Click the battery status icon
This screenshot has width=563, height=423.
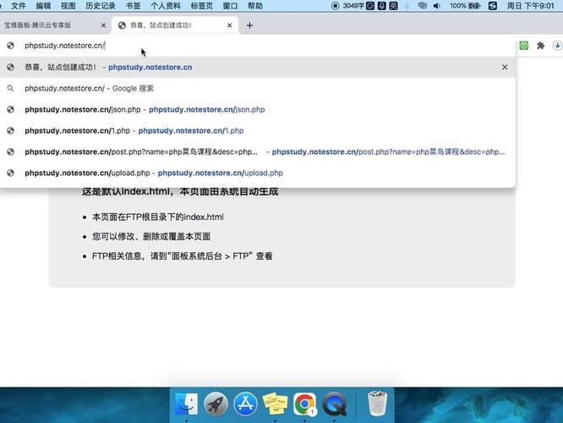(x=474, y=6)
